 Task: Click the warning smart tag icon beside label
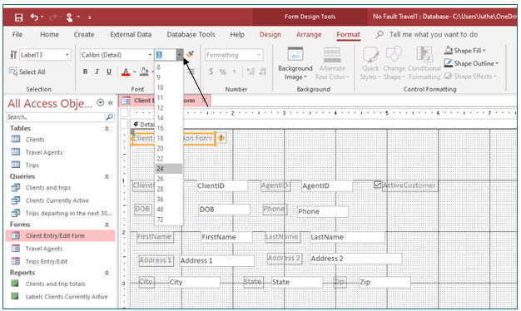(221, 137)
